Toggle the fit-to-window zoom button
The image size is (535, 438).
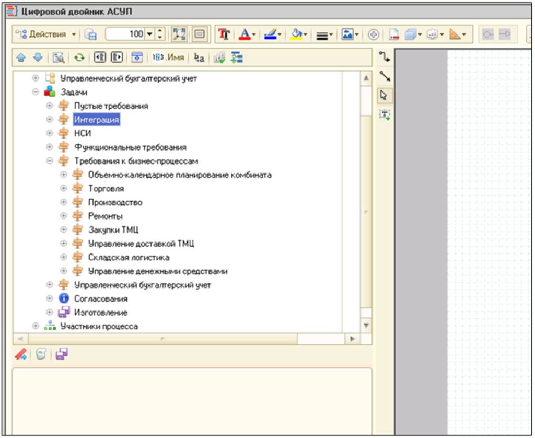tap(180, 34)
